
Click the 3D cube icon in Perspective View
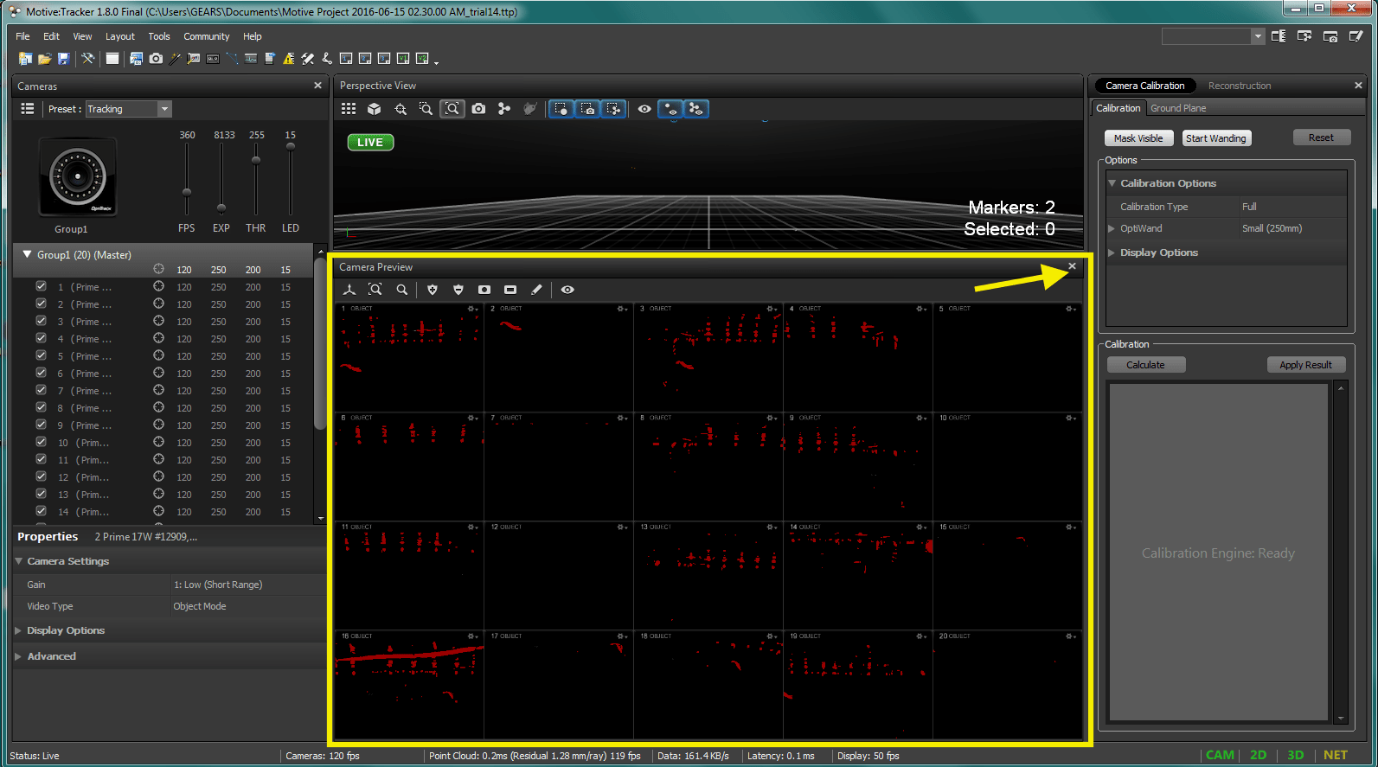[x=375, y=109]
